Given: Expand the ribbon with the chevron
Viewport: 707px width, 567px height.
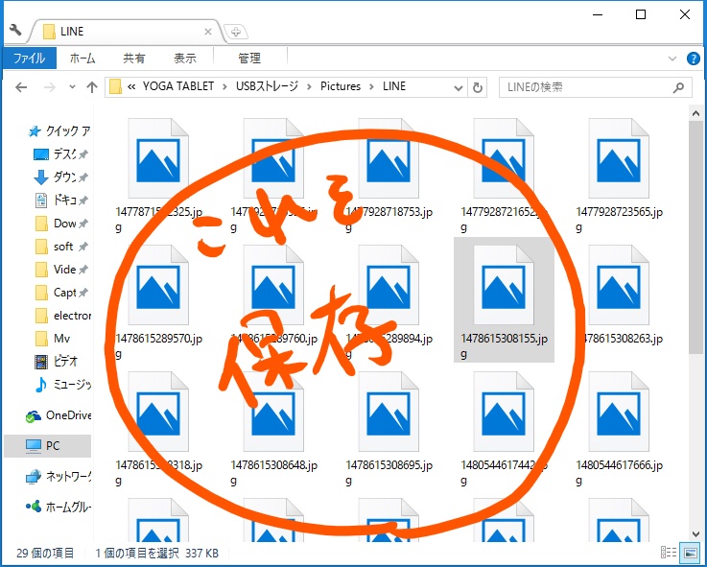Looking at the screenshot, I should pos(672,59).
